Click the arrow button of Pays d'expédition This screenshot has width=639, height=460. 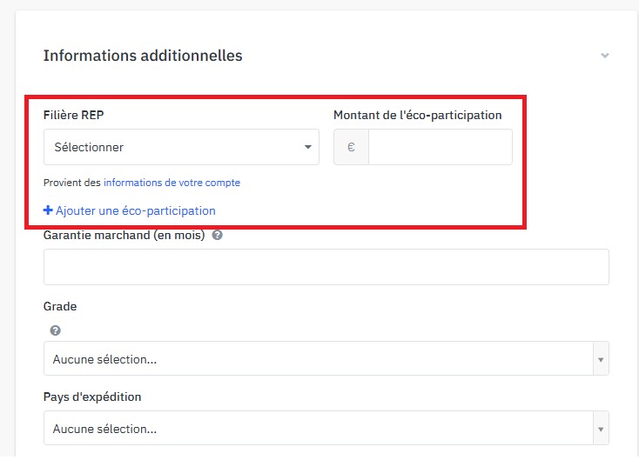600,429
